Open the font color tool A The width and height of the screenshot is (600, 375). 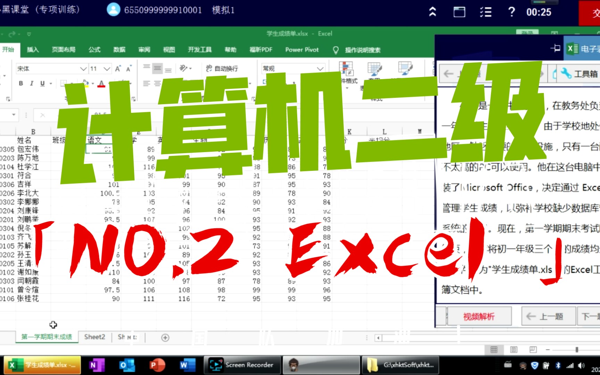tap(101, 83)
